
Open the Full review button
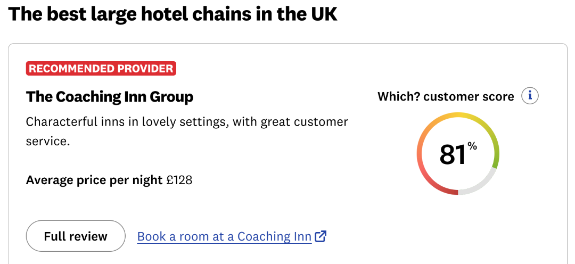tap(76, 236)
